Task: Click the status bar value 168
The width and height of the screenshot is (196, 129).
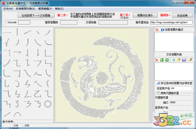Action: [x=27, y=125]
